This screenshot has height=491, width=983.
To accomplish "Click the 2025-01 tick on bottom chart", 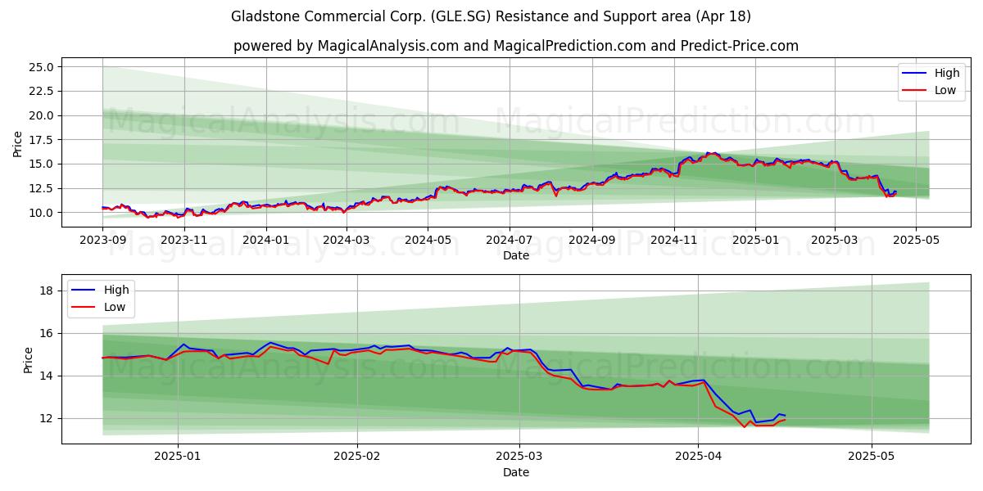I will click(178, 457).
